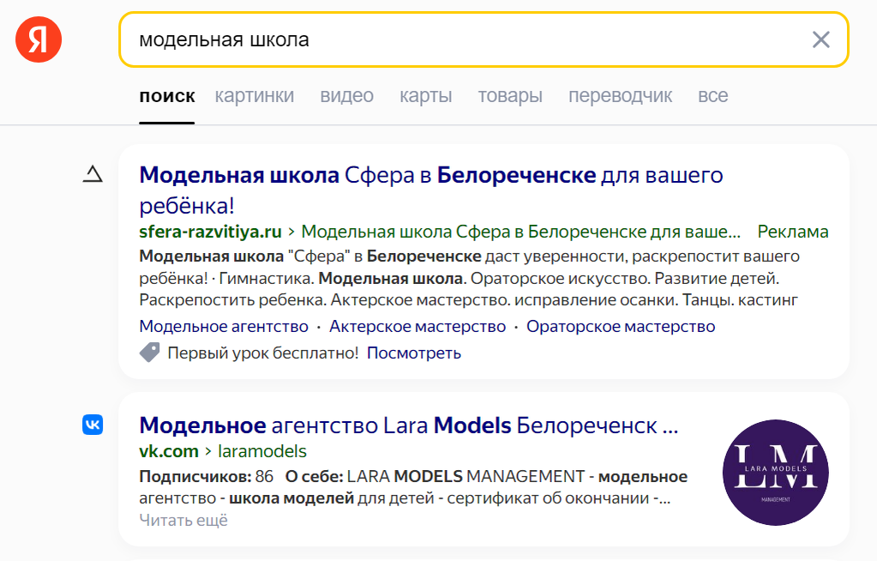877x561 pixels.
Task: Open Ораторское мастерство sitelink
Action: (x=621, y=326)
